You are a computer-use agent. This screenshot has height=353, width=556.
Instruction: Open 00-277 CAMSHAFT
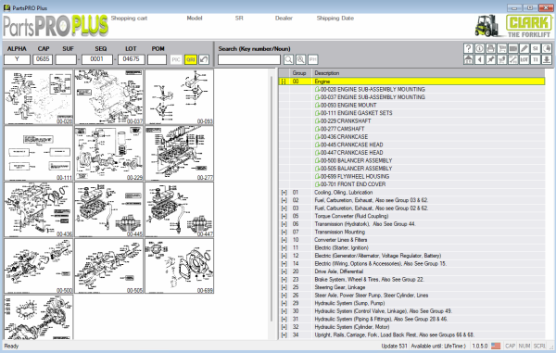coord(340,129)
